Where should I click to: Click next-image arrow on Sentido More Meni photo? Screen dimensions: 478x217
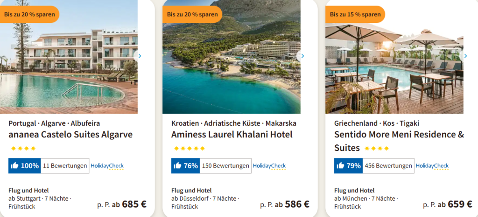pyautogui.click(x=465, y=56)
